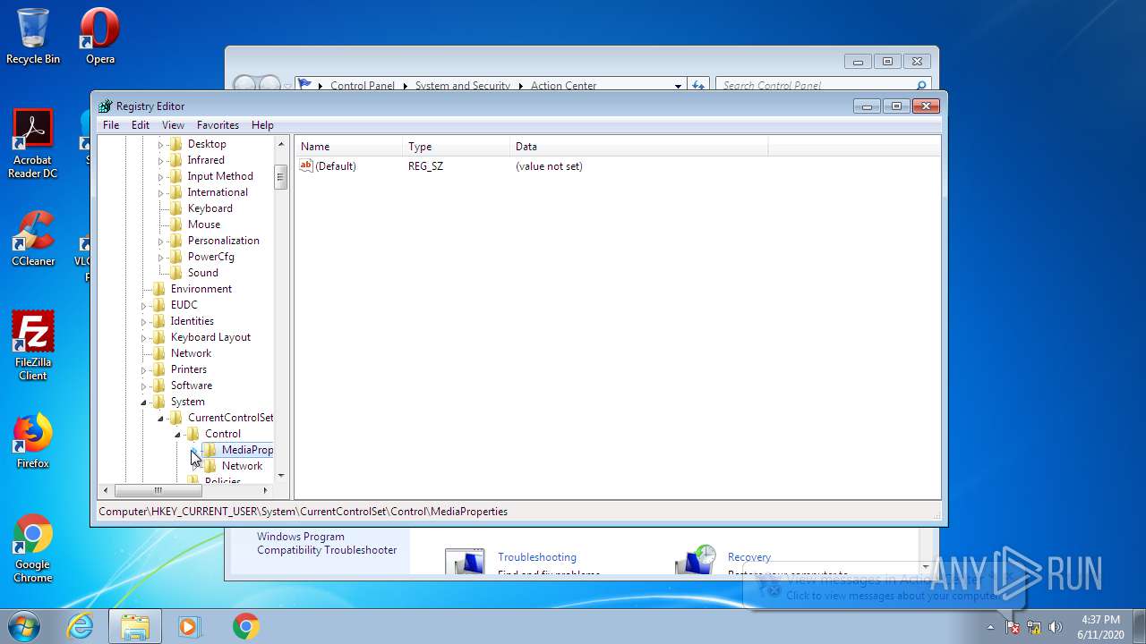Expand the Identities key
1146x644 pixels.
coord(144,321)
